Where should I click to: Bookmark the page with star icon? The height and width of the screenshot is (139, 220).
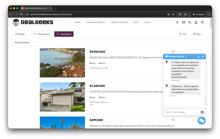pos(173,14)
